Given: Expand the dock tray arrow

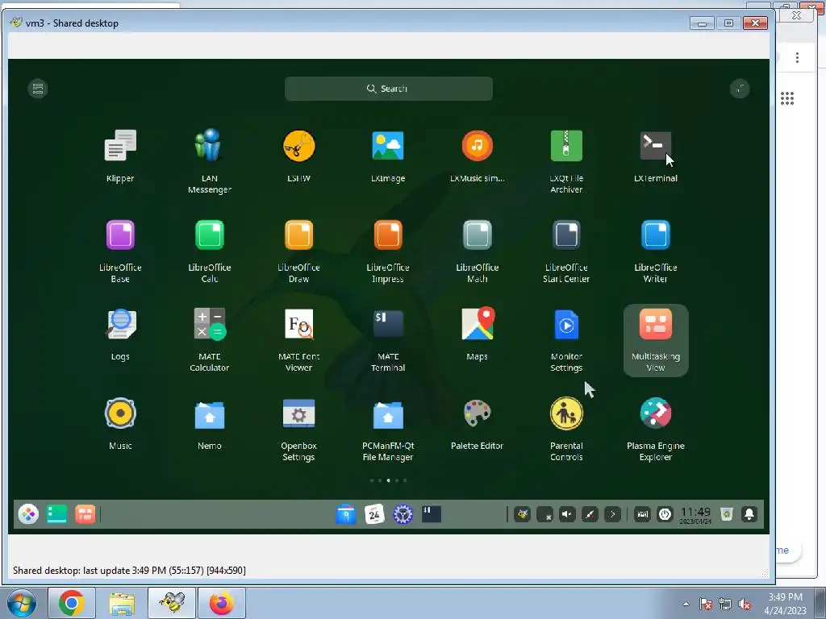Looking at the screenshot, I should [x=612, y=514].
